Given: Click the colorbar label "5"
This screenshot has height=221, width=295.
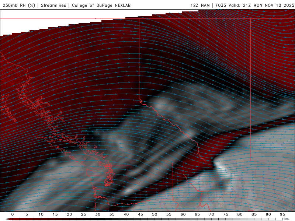Looking at the screenshot, I should (27, 214).
